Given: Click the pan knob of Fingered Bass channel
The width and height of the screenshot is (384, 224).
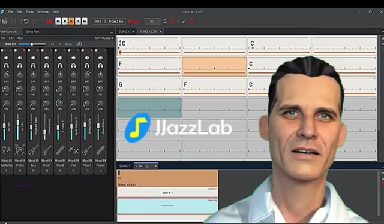Looking at the screenshot, I should pos(33,75).
